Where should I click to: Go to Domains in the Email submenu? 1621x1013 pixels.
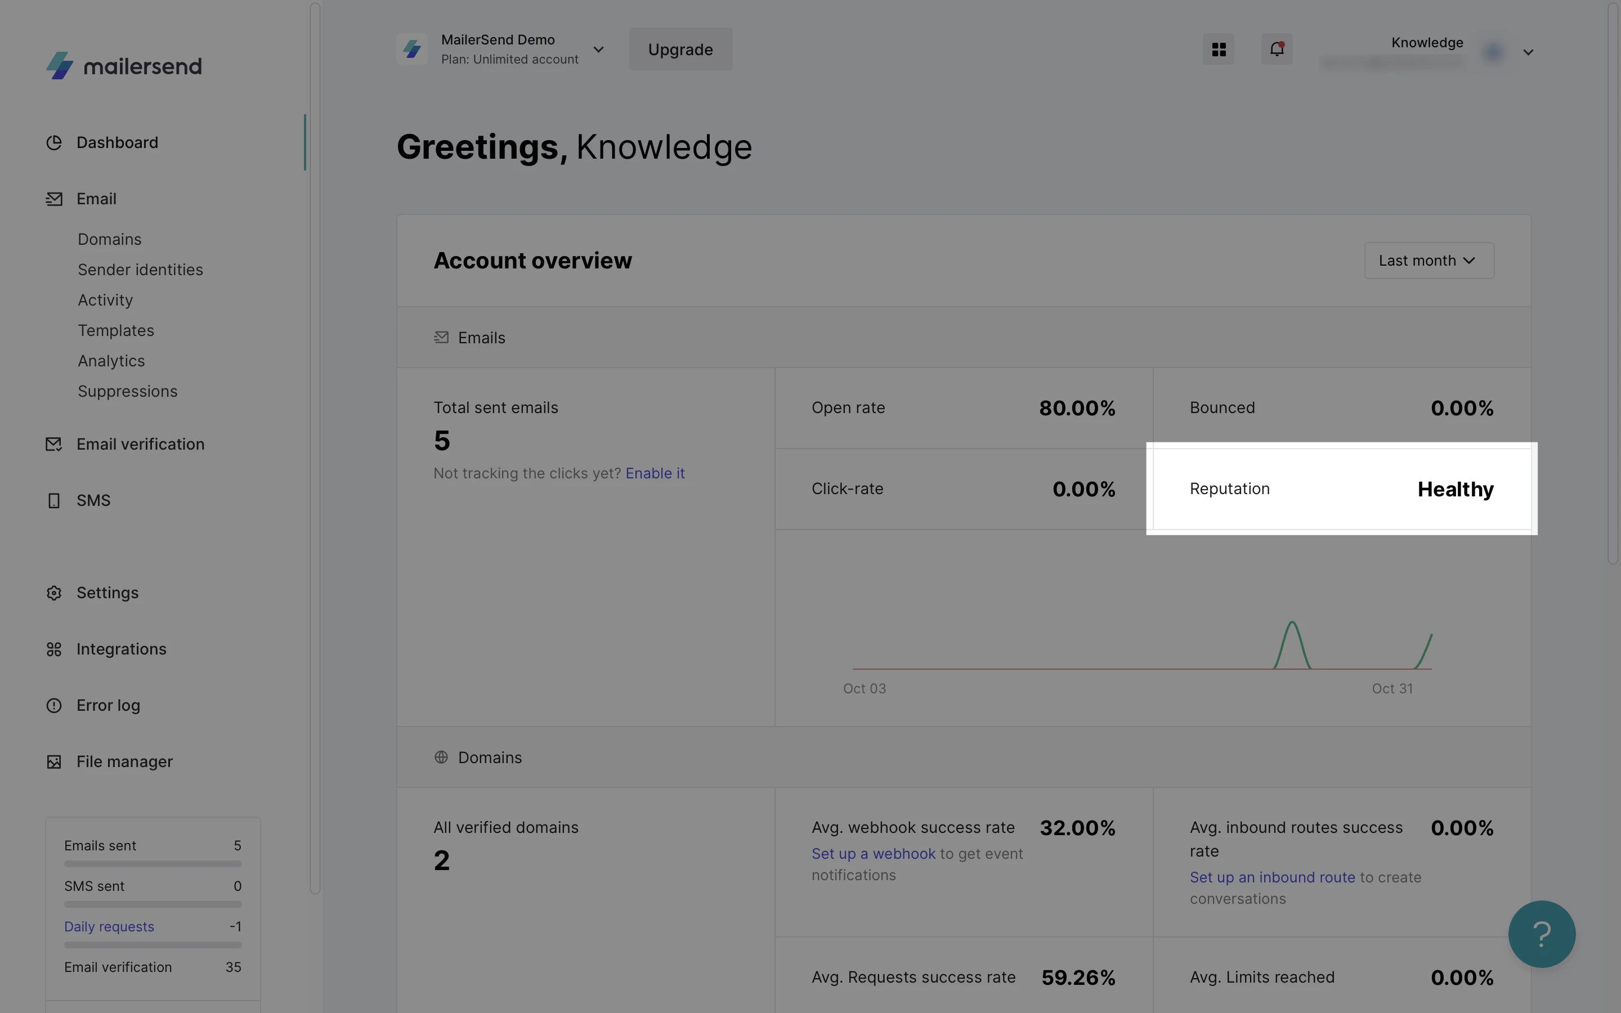pos(110,239)
